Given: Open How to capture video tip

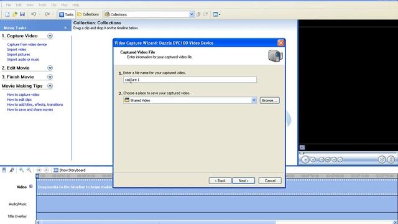Looking at the screenshot, I should 23,95.
